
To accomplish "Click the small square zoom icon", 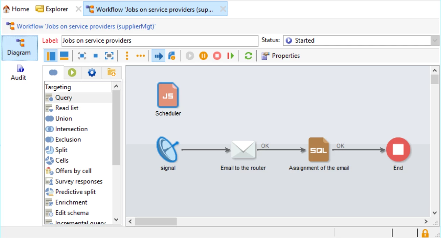I will tap(96, 56).
